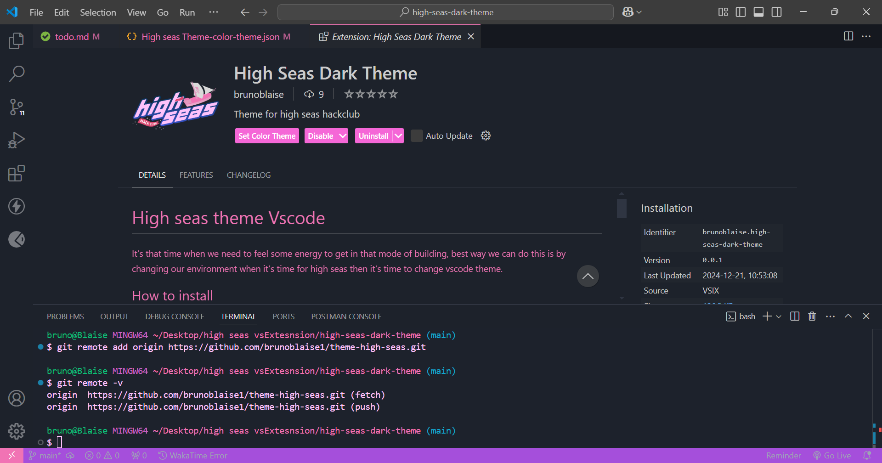Split the terminal panel

pyautogui.click(x=795, y=316)
